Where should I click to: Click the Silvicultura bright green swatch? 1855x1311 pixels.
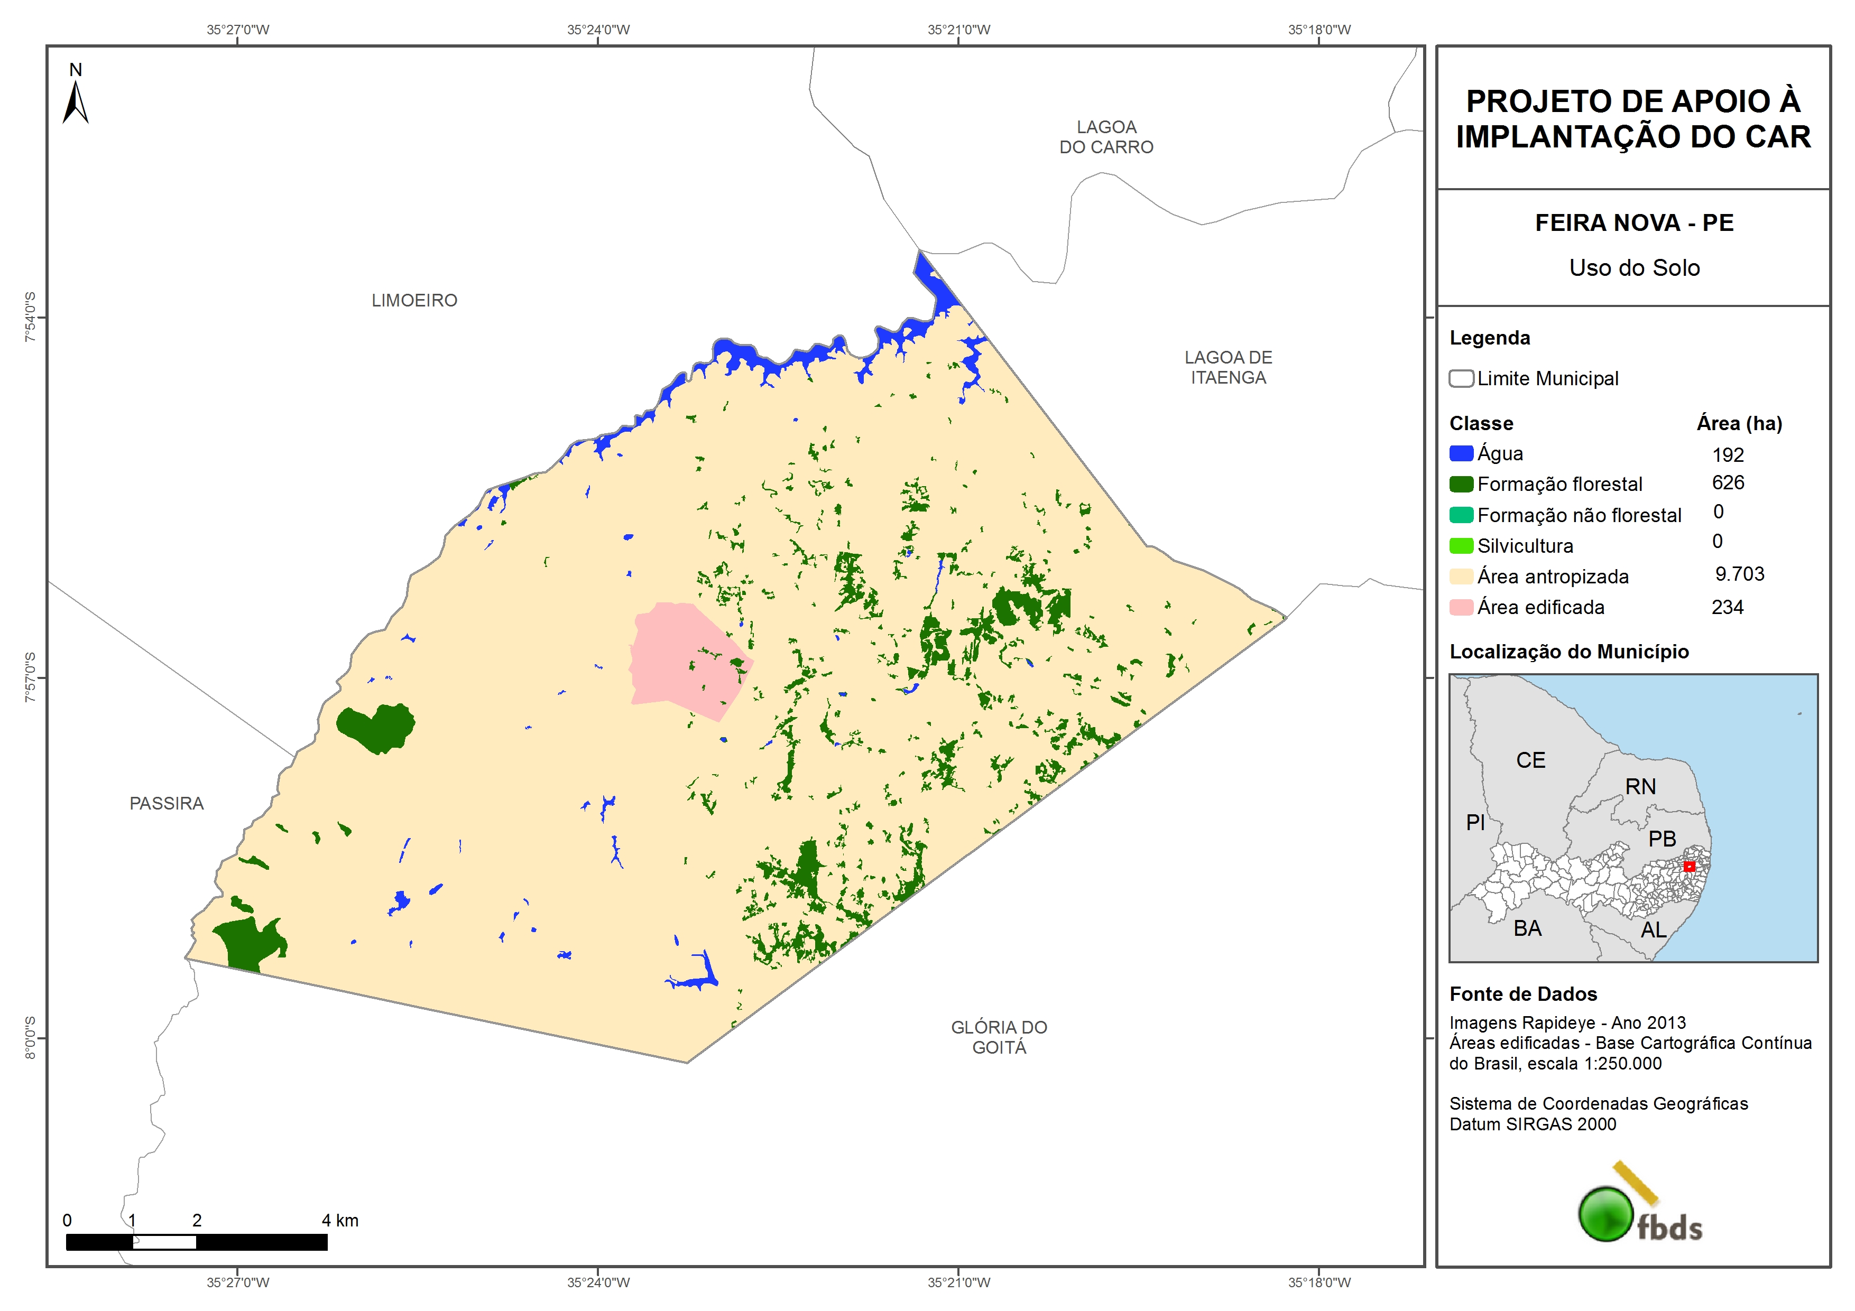pyautogui.click(x=1461, y=545)
